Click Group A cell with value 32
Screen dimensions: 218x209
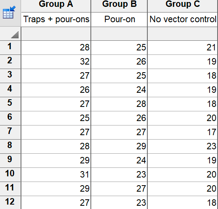56,62
